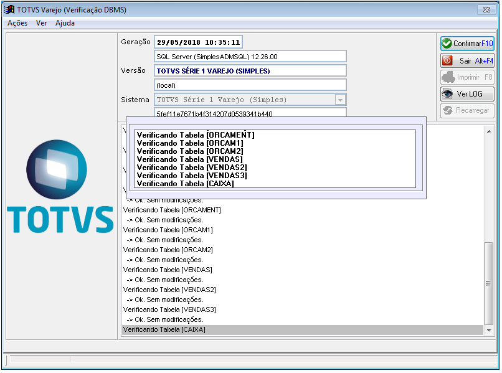Screen dimensions: 502x373
Task: Click the printer icon on Imprimir
Action: point(448,77)
